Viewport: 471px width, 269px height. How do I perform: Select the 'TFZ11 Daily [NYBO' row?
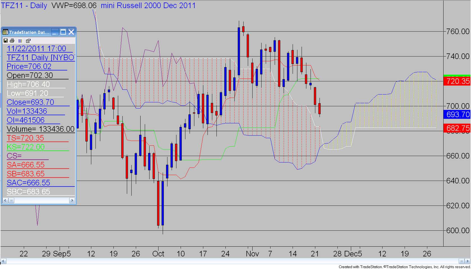[x=41, y=57]
